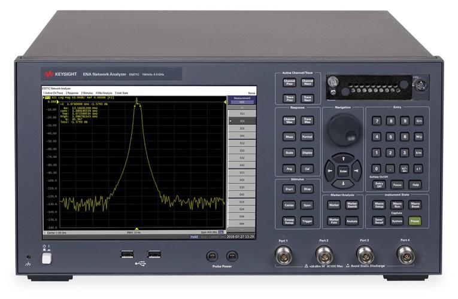
Task: Tap number 9 on keypad
Action: (405, 121)
